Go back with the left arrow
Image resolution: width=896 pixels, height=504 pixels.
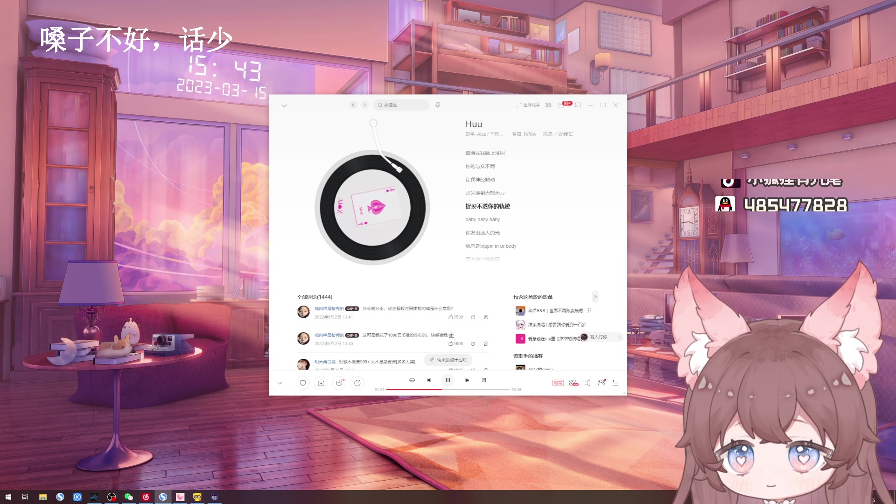353,105
